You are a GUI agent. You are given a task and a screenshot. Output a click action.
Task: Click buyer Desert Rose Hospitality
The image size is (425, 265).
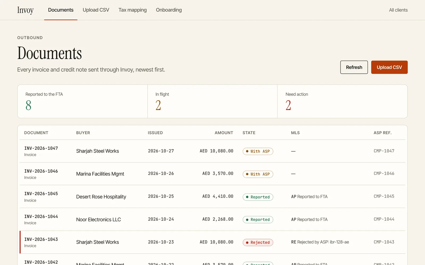(x=101, y=197)
